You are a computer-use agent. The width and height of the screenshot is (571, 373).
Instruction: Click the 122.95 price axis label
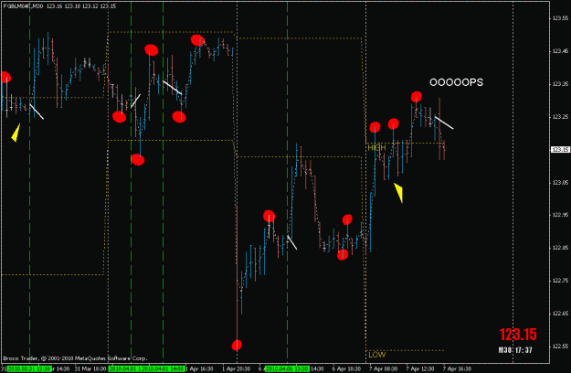[x=560, y=215]
